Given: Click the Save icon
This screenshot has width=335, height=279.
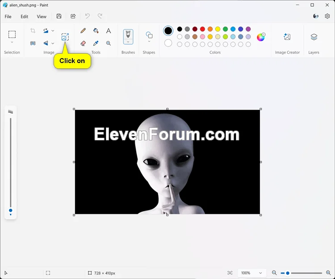Looking at the screenshot, I should click(59, 16).
